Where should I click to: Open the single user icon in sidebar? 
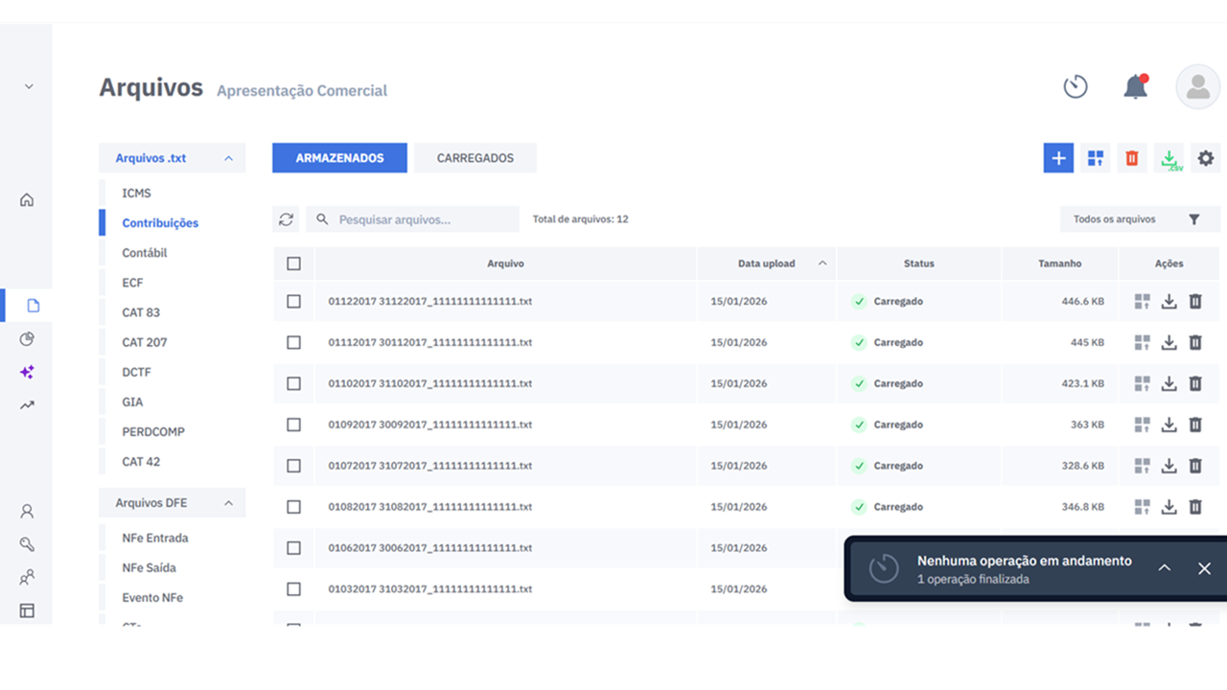tap(27, 512)
